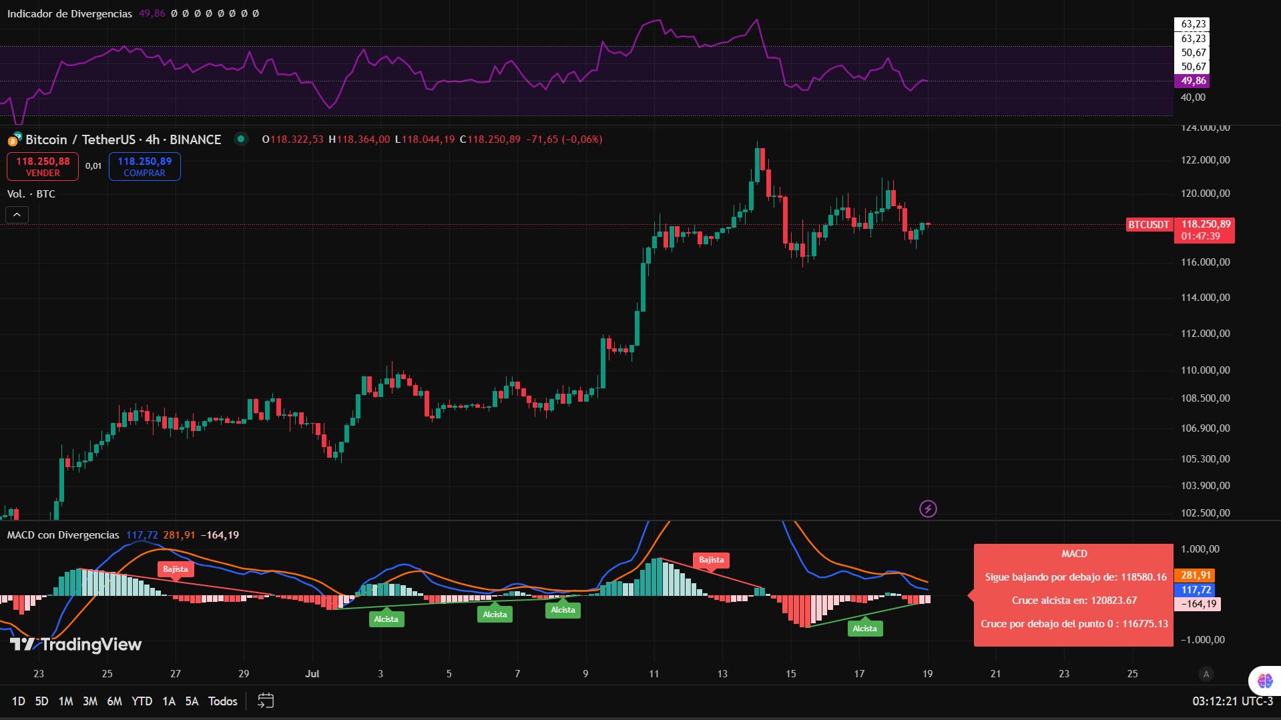Screen dimensions: 1281x720
Task: Click the rightmost Alcista divergence label
Action: point(864,629)
